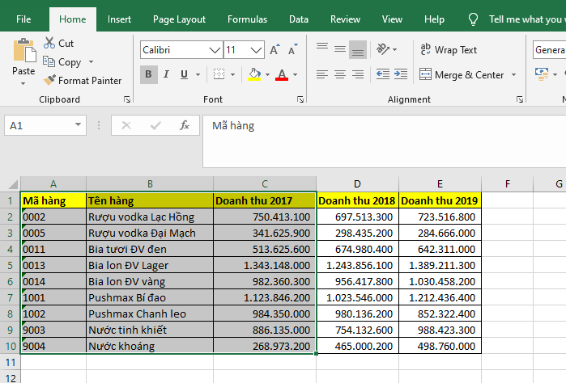Click the Cut scissors icon

click(x=50, y=43)
